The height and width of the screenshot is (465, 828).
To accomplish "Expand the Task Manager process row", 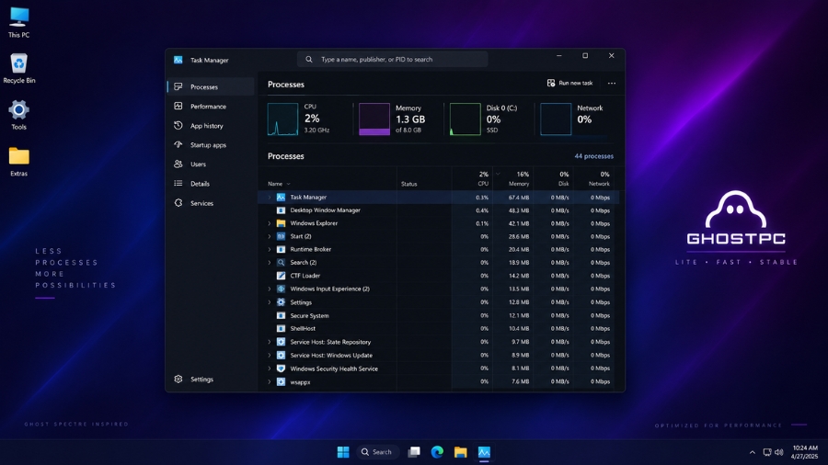I will click(270, 198).
